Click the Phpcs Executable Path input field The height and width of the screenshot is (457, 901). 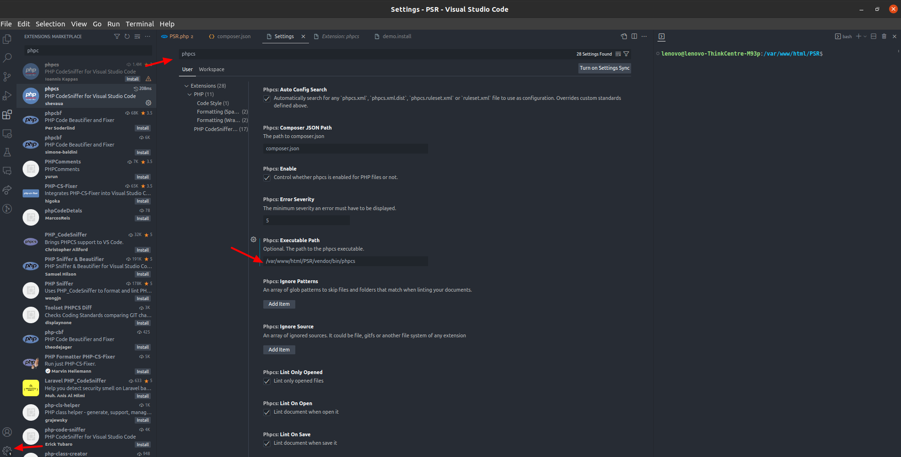345,261
